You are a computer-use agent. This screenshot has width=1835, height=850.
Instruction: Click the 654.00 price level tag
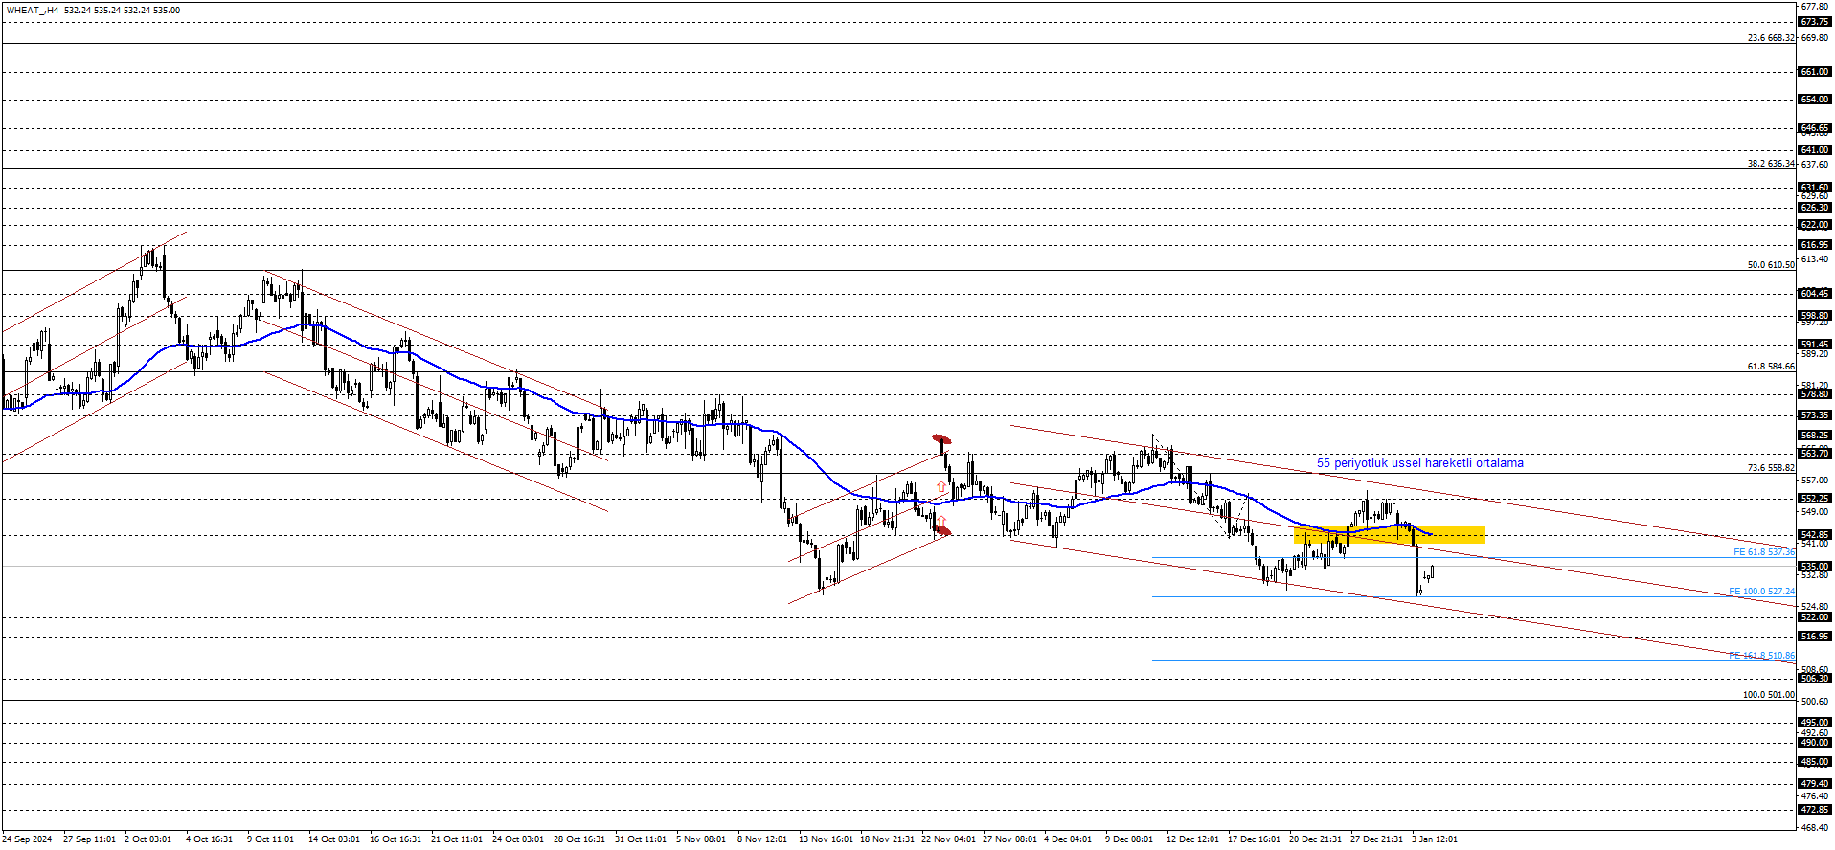tap(1815, 100)
